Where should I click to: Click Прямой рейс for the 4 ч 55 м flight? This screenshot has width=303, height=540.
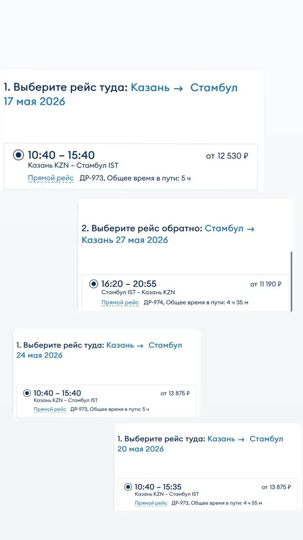151,503
